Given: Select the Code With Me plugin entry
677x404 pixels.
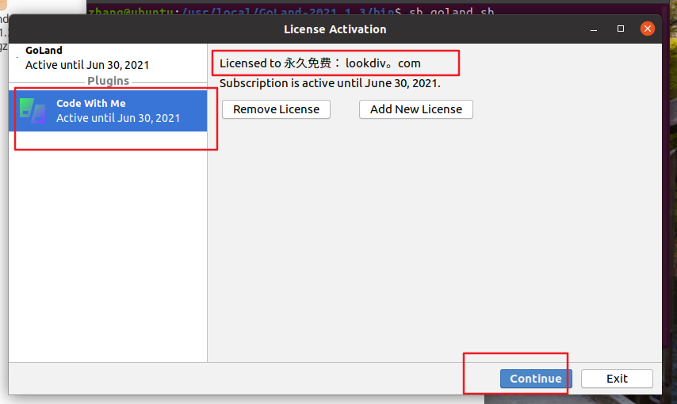Looking at the screenshot, I should (x=108, y=110).
